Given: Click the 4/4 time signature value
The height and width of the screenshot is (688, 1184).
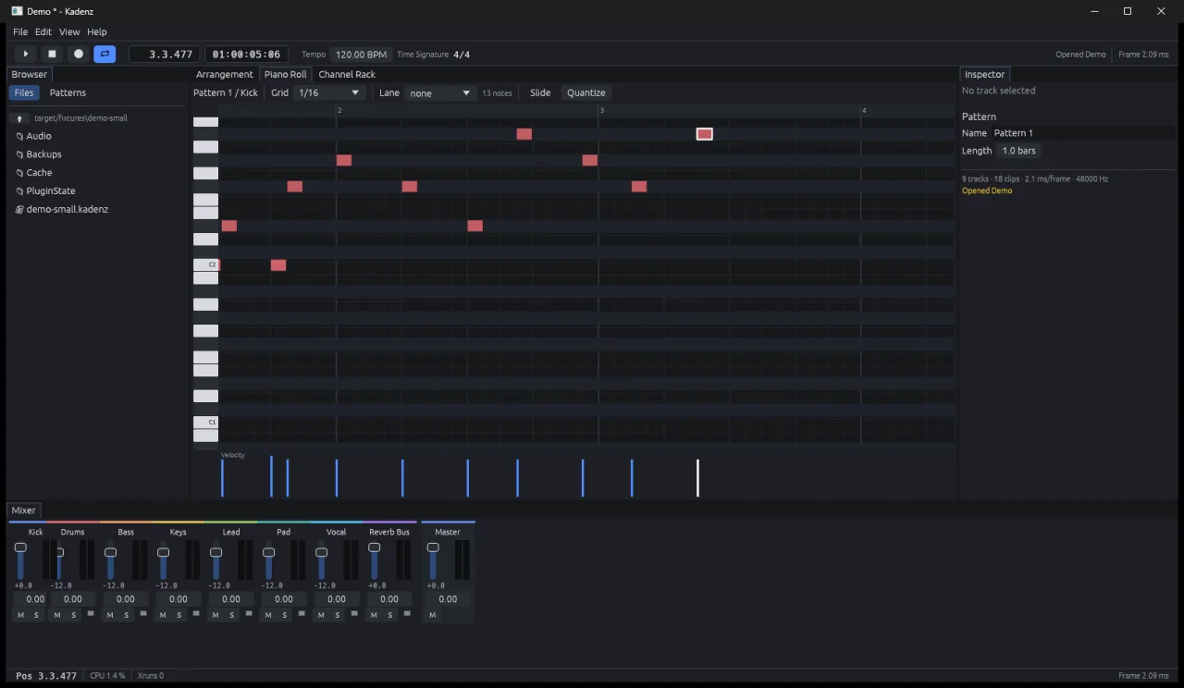Looking at the screenshot, I should coord(462,55).
